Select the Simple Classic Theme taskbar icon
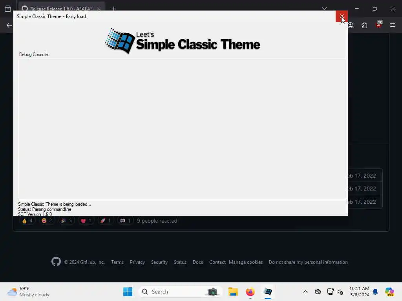This screenshot has width=402, height=301. pyautogui.click(x=268, y=292)
